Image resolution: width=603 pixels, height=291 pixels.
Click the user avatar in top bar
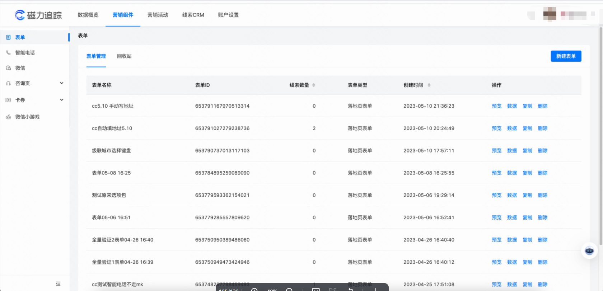coord(550,15)
